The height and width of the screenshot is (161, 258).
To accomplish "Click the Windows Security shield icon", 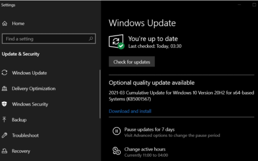I will coord(4,104).
